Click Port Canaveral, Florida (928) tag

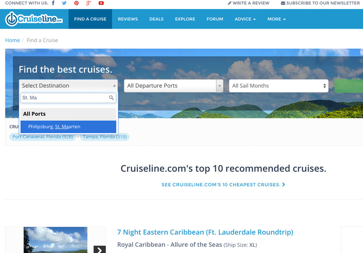[43, 136]
